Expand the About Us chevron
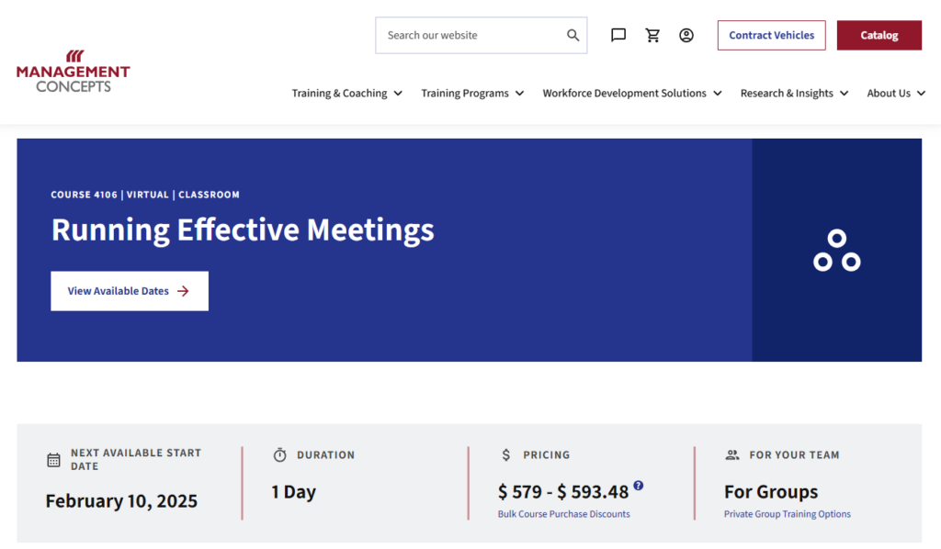 point(921,94)
